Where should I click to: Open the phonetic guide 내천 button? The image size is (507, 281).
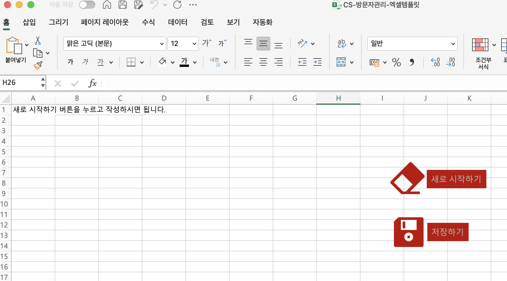[215, 62]
